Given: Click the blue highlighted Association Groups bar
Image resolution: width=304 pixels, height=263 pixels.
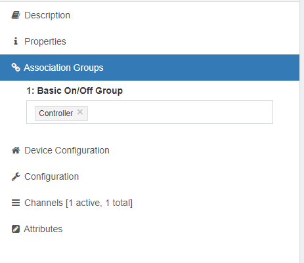Looking at the screenshot, I should coord(150,68).
